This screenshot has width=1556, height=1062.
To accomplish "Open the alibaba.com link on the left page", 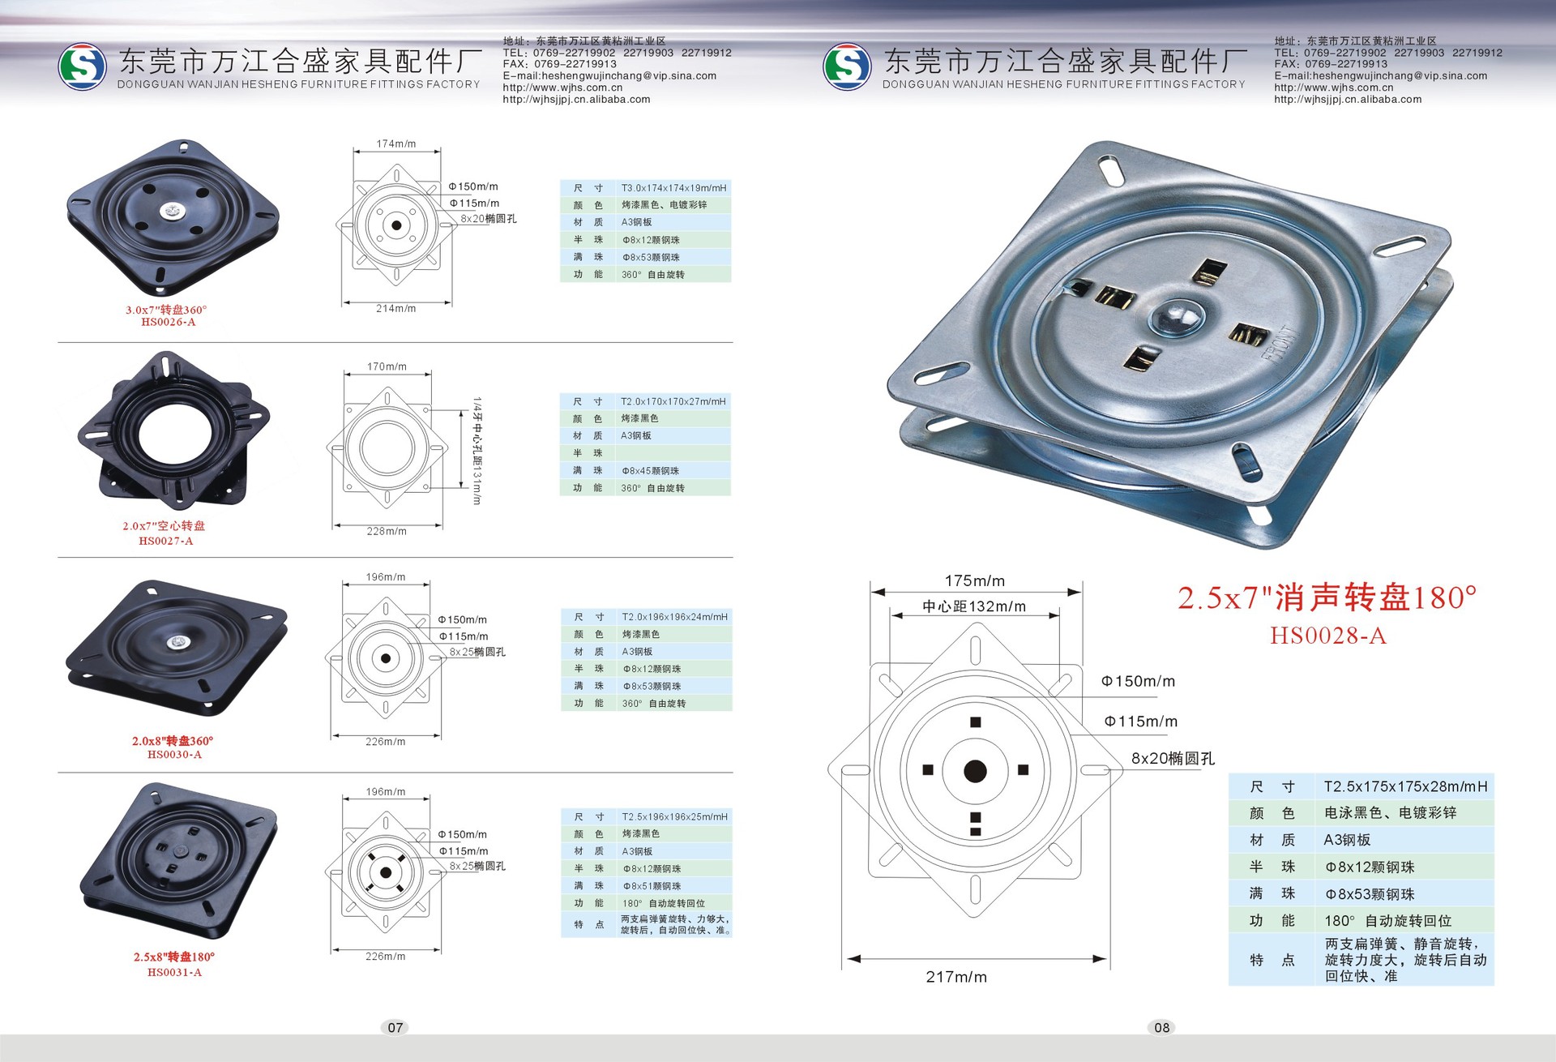I will [576, 100].
